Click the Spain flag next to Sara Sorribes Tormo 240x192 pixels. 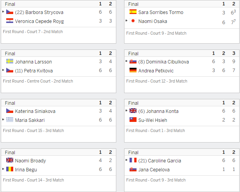tap(133, 12)
